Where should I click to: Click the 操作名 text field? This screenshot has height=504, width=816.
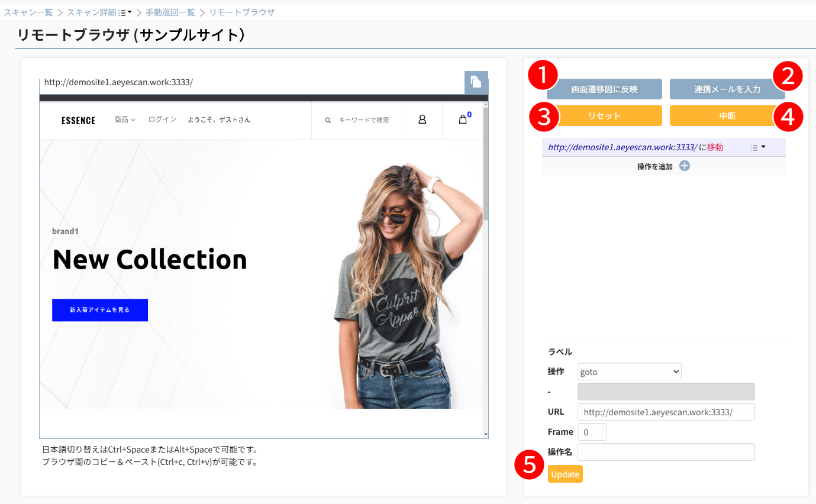click(x=666, y=452)
